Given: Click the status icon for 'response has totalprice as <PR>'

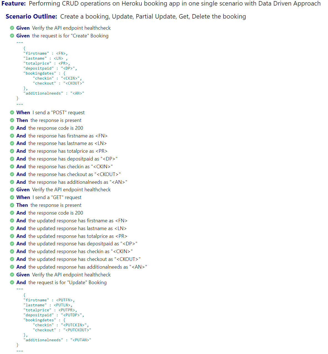Looking at the screenshot, I should point(12,151).
